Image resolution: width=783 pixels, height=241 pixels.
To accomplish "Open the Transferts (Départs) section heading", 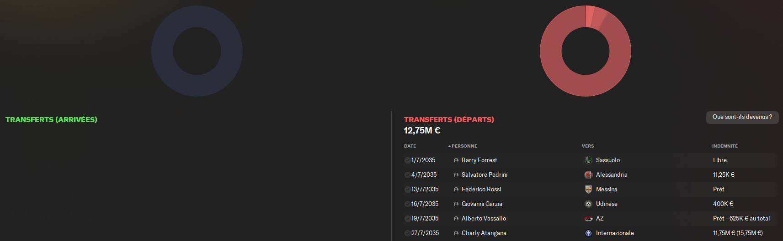I will click(x=449, y=119).
